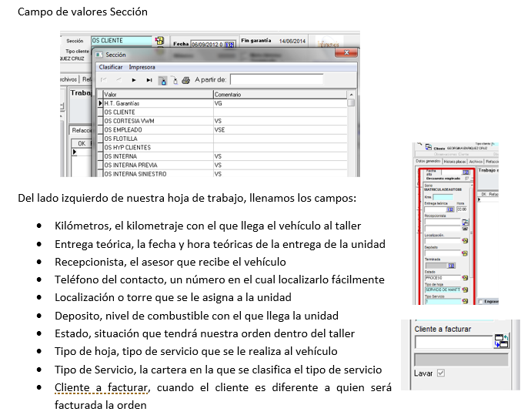Click the Sección field showing OS CLIENTE
The image size is (531, 415).
click(122, 41)
